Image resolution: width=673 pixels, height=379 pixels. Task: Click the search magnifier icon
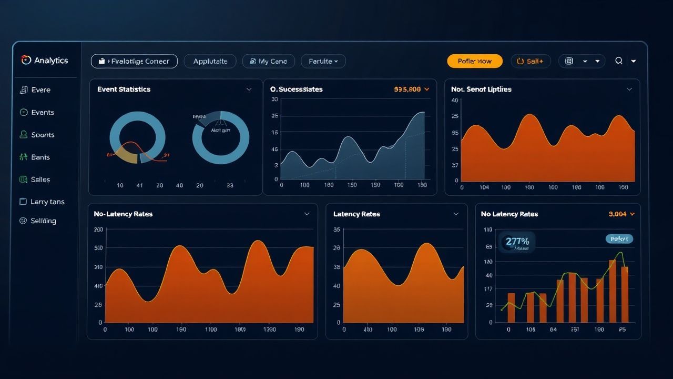click(x=619, y=61)
